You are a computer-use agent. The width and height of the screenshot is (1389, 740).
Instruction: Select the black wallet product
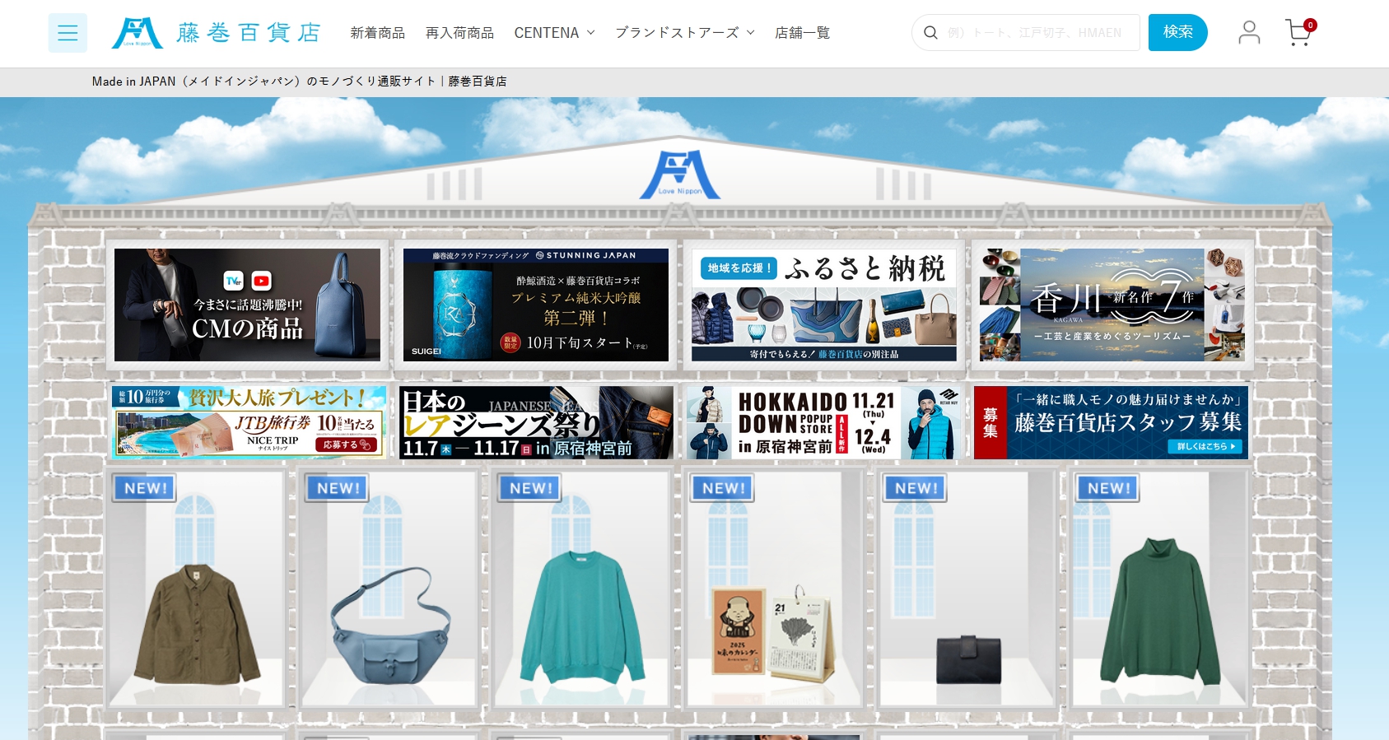(968, 659)
